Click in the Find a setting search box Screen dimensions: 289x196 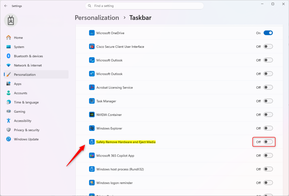pos(144,6)
